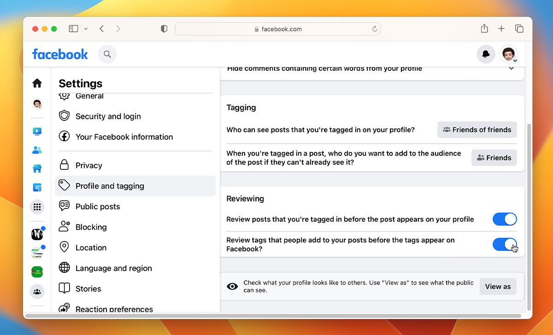
Task: Open the Friends of friends audience selector
Action: click(477, 130)
